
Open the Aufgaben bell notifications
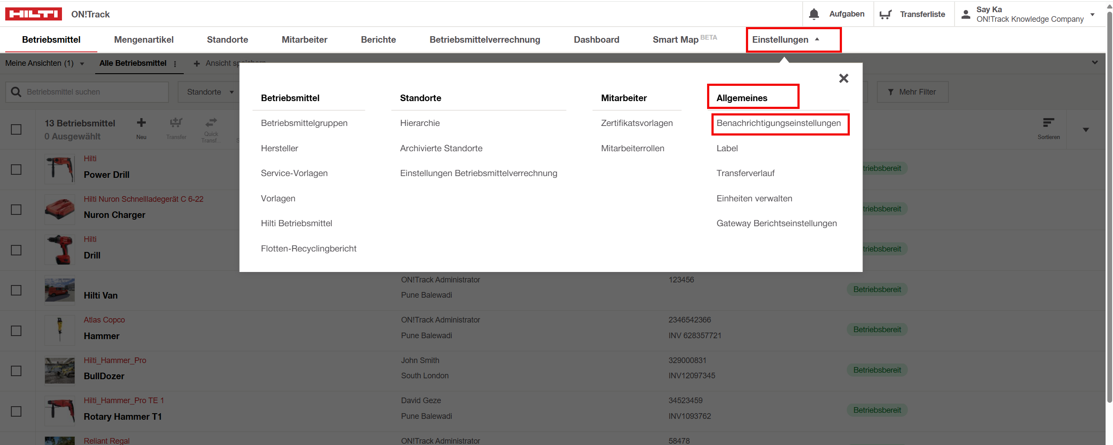(814, 14)
